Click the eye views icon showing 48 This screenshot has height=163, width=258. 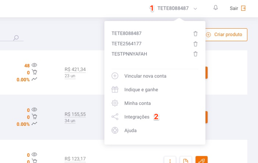(34, 65)
